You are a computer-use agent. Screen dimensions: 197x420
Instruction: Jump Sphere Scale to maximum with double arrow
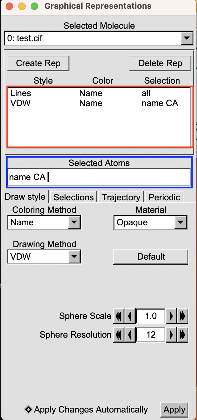182,316
